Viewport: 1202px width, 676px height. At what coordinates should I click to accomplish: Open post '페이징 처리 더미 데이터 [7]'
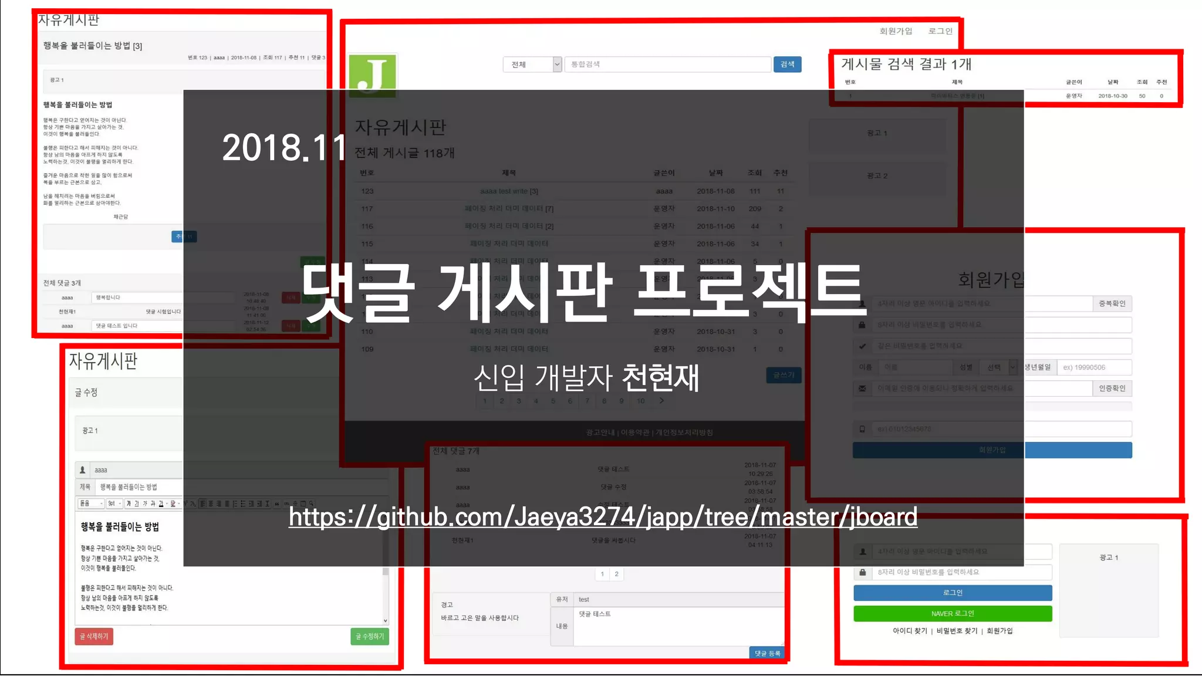coord(509,209)
